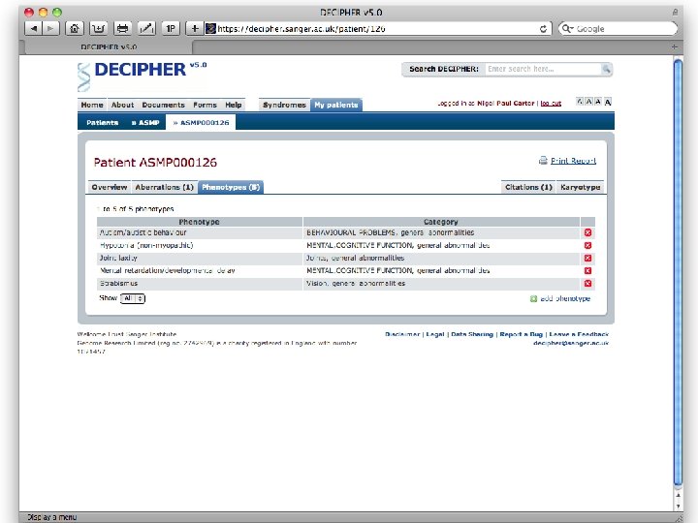Click the Strabismus phenotype cell
The height and width of the screenshot is (523, 698).
[x=200, y=283]
